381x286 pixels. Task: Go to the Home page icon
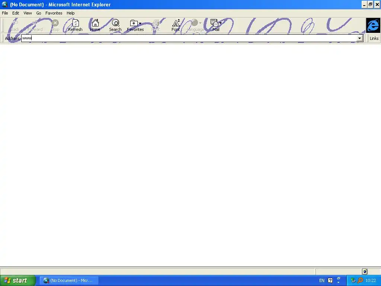coord(95,23)
